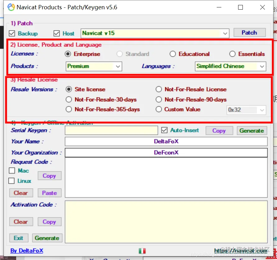
Task: Select Not-For-Resale-90-days radio option
Action: pyautogui.click(x=159, y=99)
